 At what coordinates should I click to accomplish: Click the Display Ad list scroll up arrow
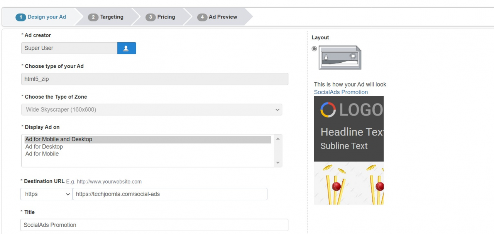(278, 139)
